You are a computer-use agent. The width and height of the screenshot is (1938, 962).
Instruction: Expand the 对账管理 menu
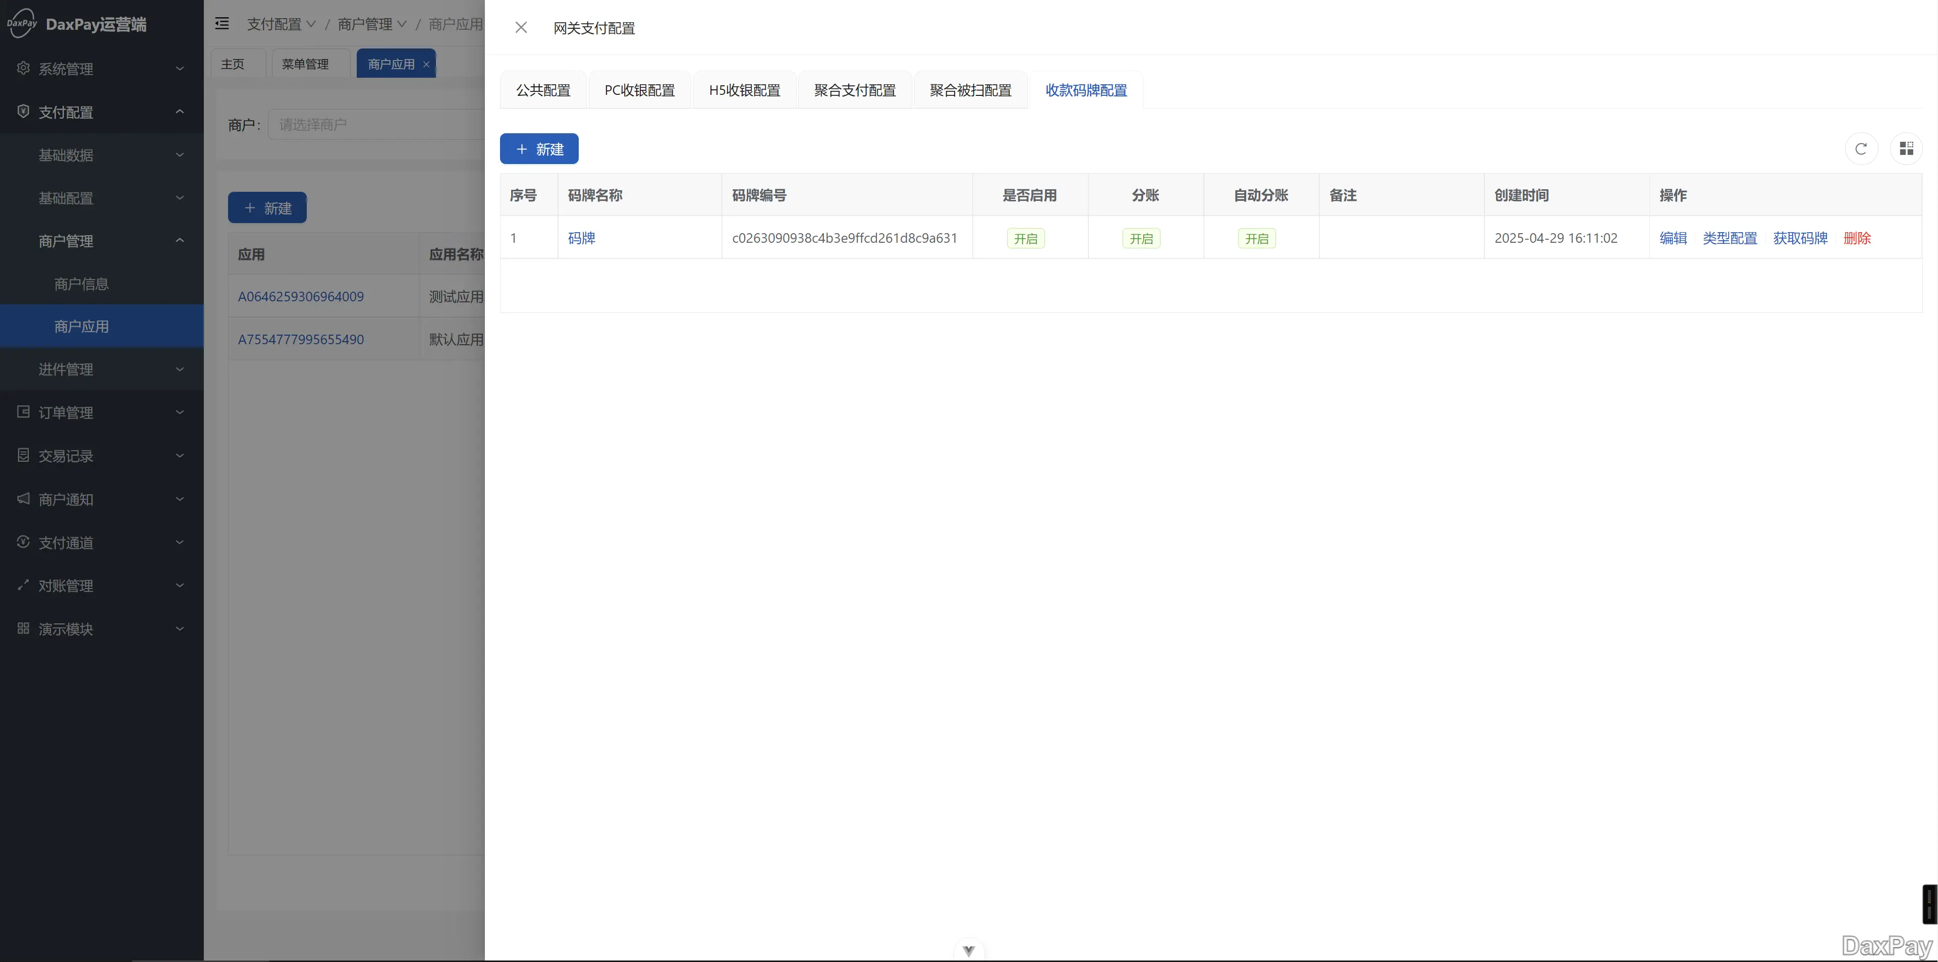180,585
